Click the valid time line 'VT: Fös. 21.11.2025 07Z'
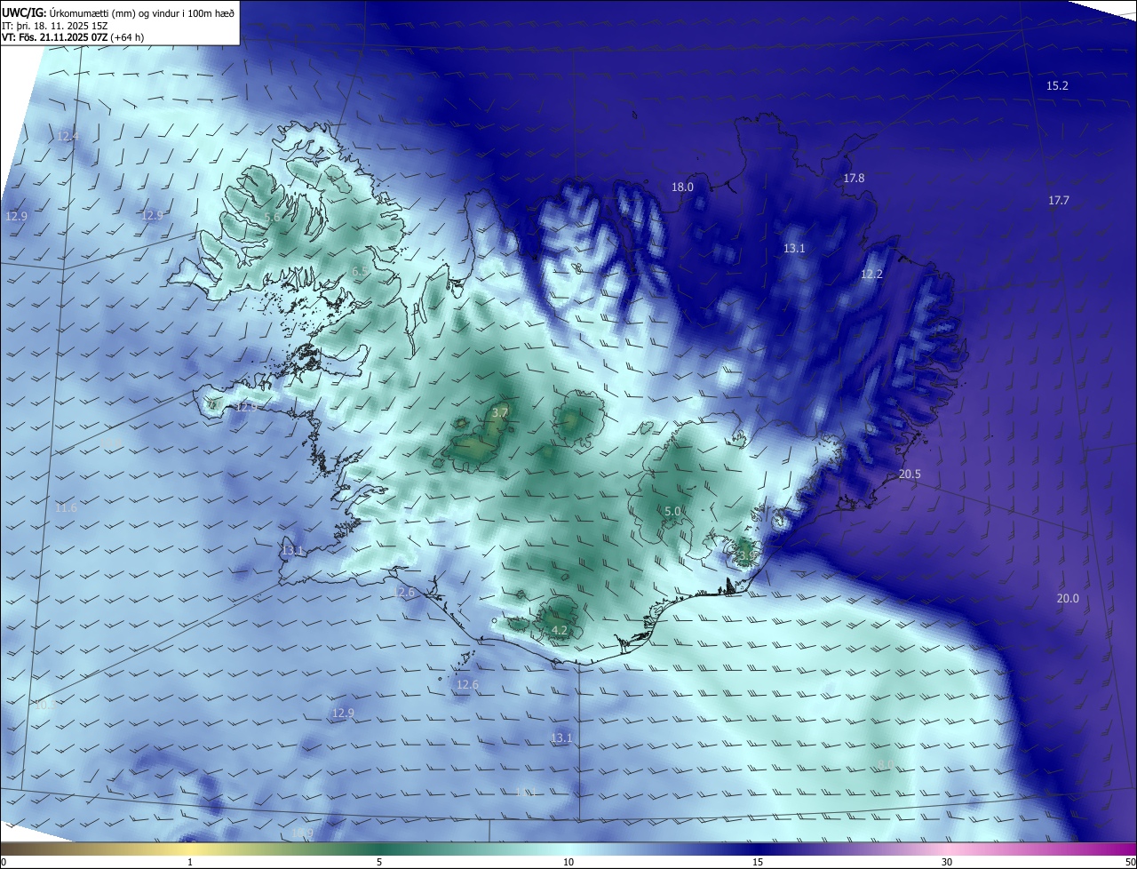 (55, 37)
